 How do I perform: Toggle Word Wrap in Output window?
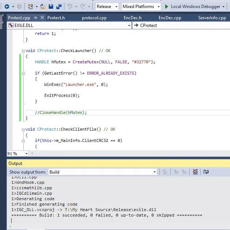206,172
